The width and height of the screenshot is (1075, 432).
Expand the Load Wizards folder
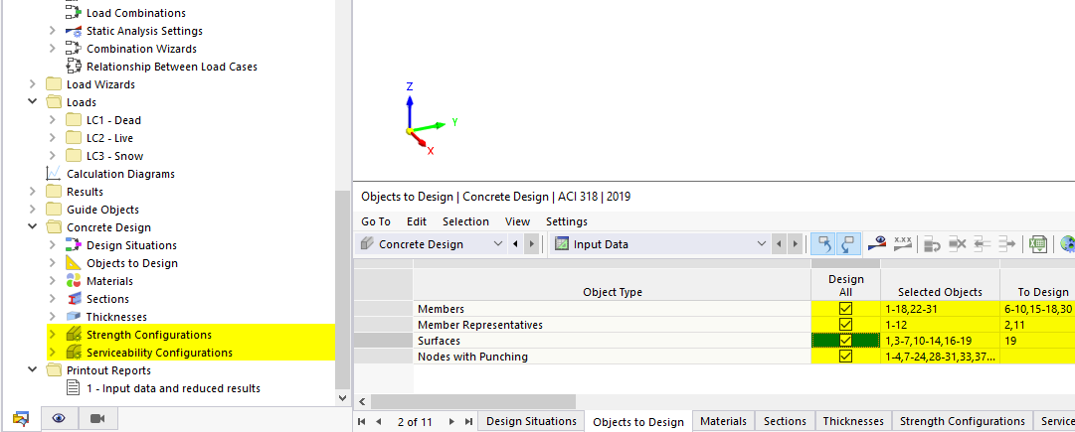[32, 84]
